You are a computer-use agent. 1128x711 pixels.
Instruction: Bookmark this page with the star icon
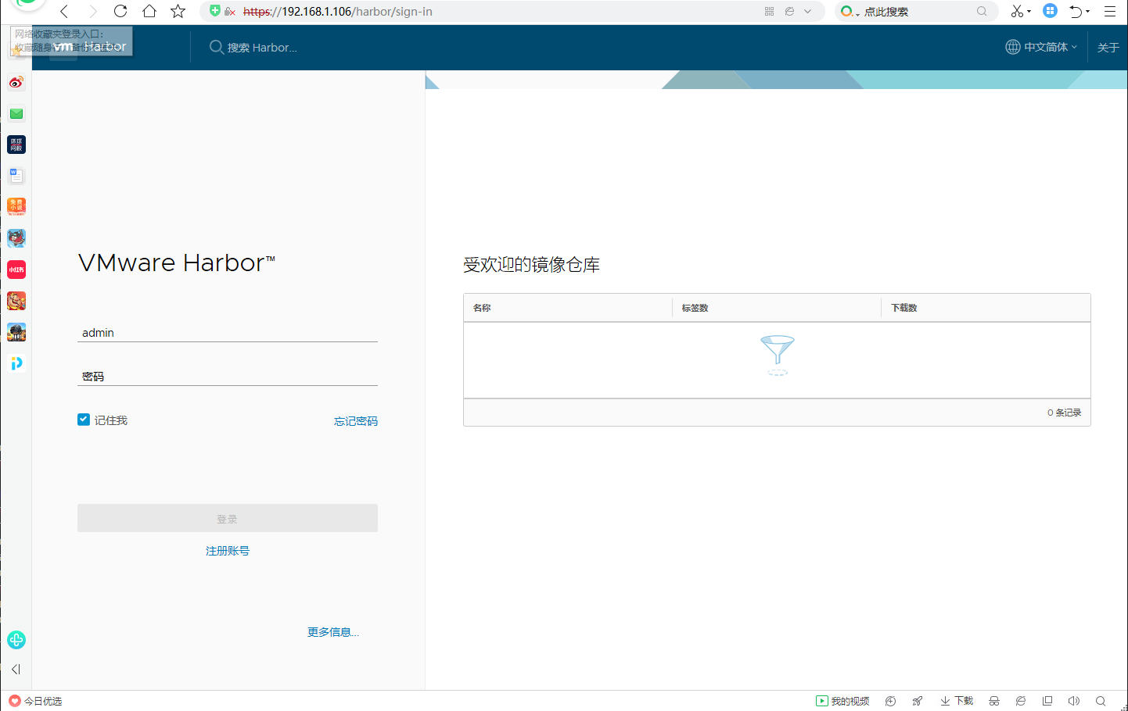tap(178, 11)
